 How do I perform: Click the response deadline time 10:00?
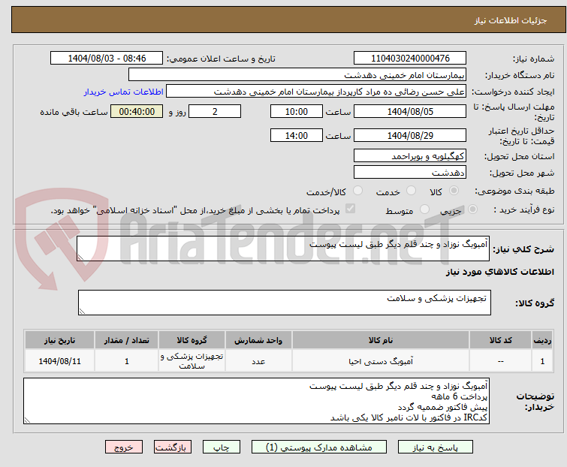coord(297,111)
